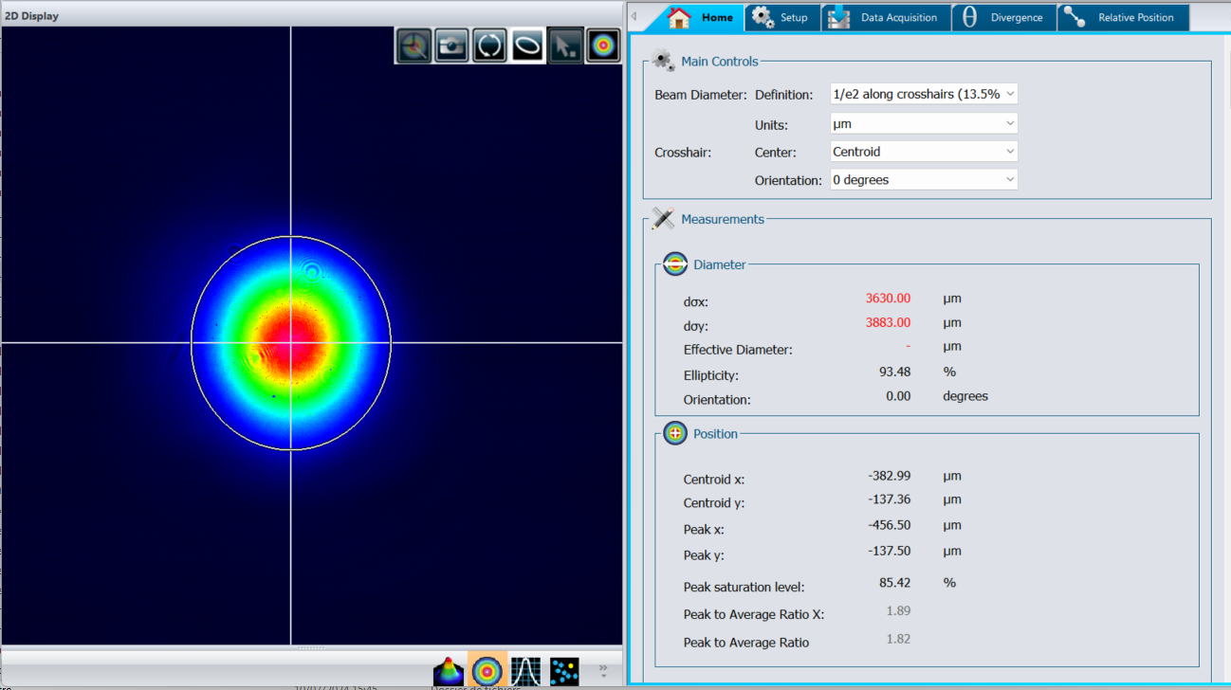Select the 2D display view icon
1231x690 pixels.
[487, 671]
